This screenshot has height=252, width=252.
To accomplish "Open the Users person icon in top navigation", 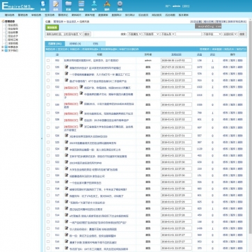I will [x=94, y=6].
